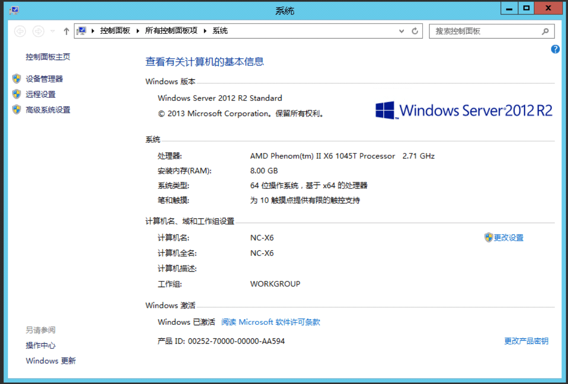Click NC-X6 value next to 计算机名

pyautogui.click(x=262, y=238)
